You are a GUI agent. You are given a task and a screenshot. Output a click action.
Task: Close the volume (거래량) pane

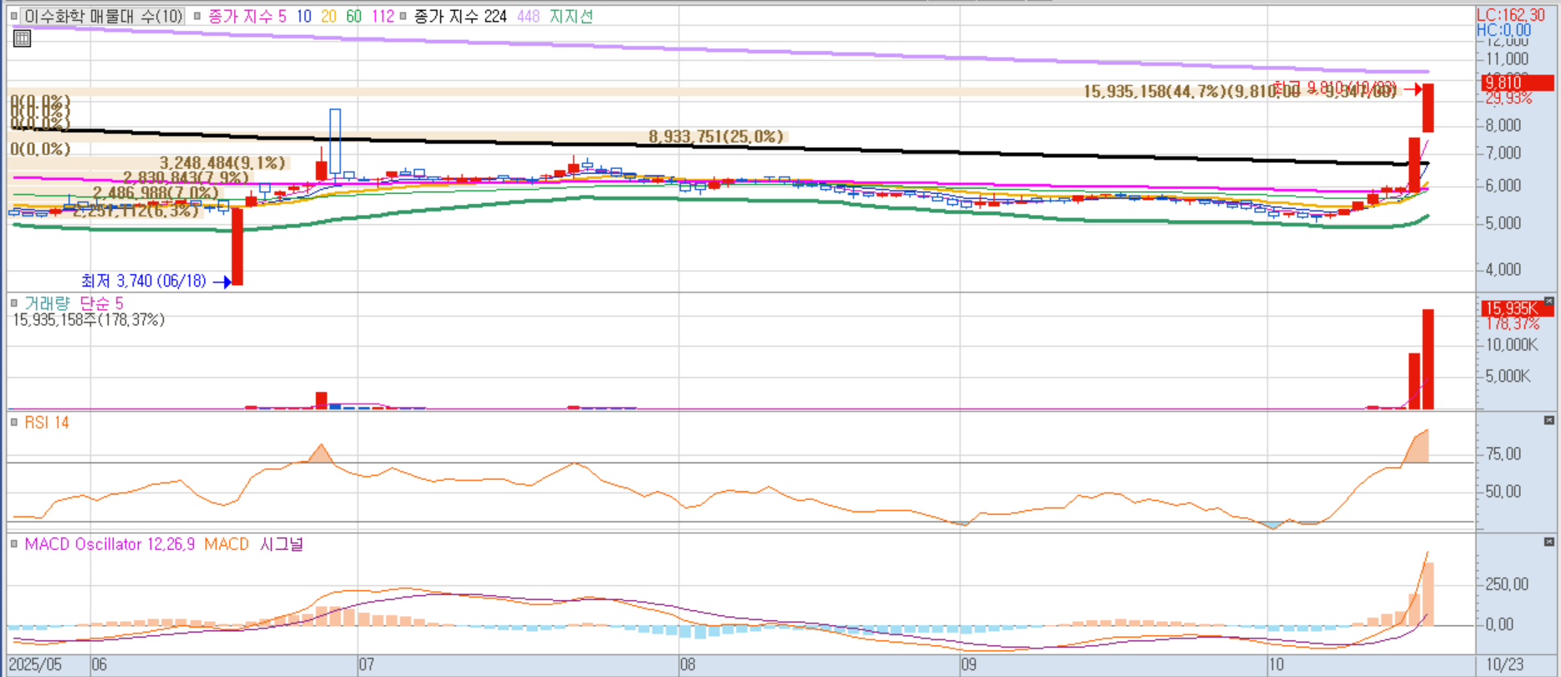(1549, 302)
